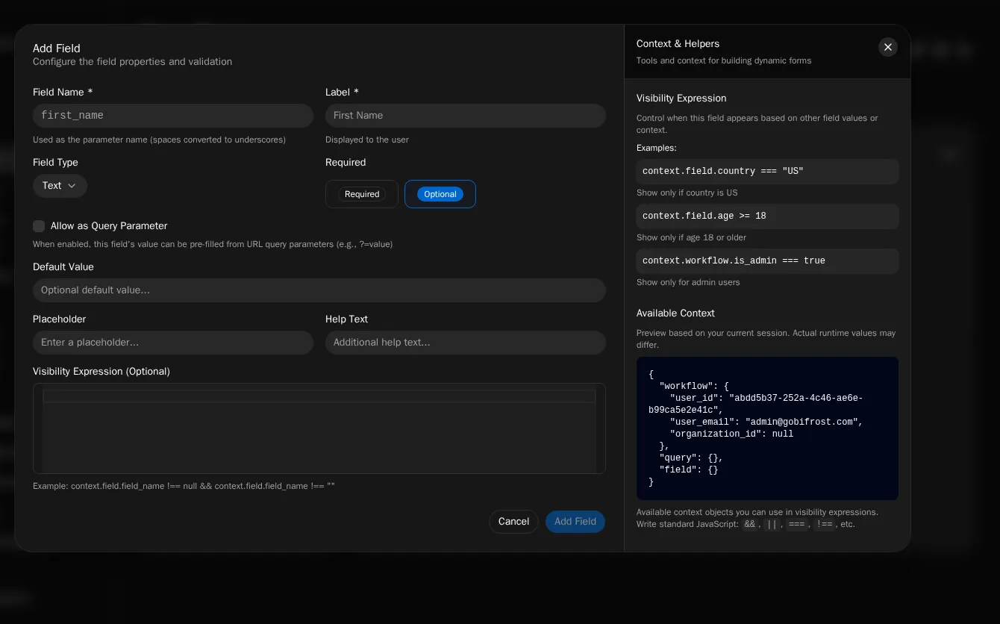Click the "Displayed to the user" hint

pos(367,140)
